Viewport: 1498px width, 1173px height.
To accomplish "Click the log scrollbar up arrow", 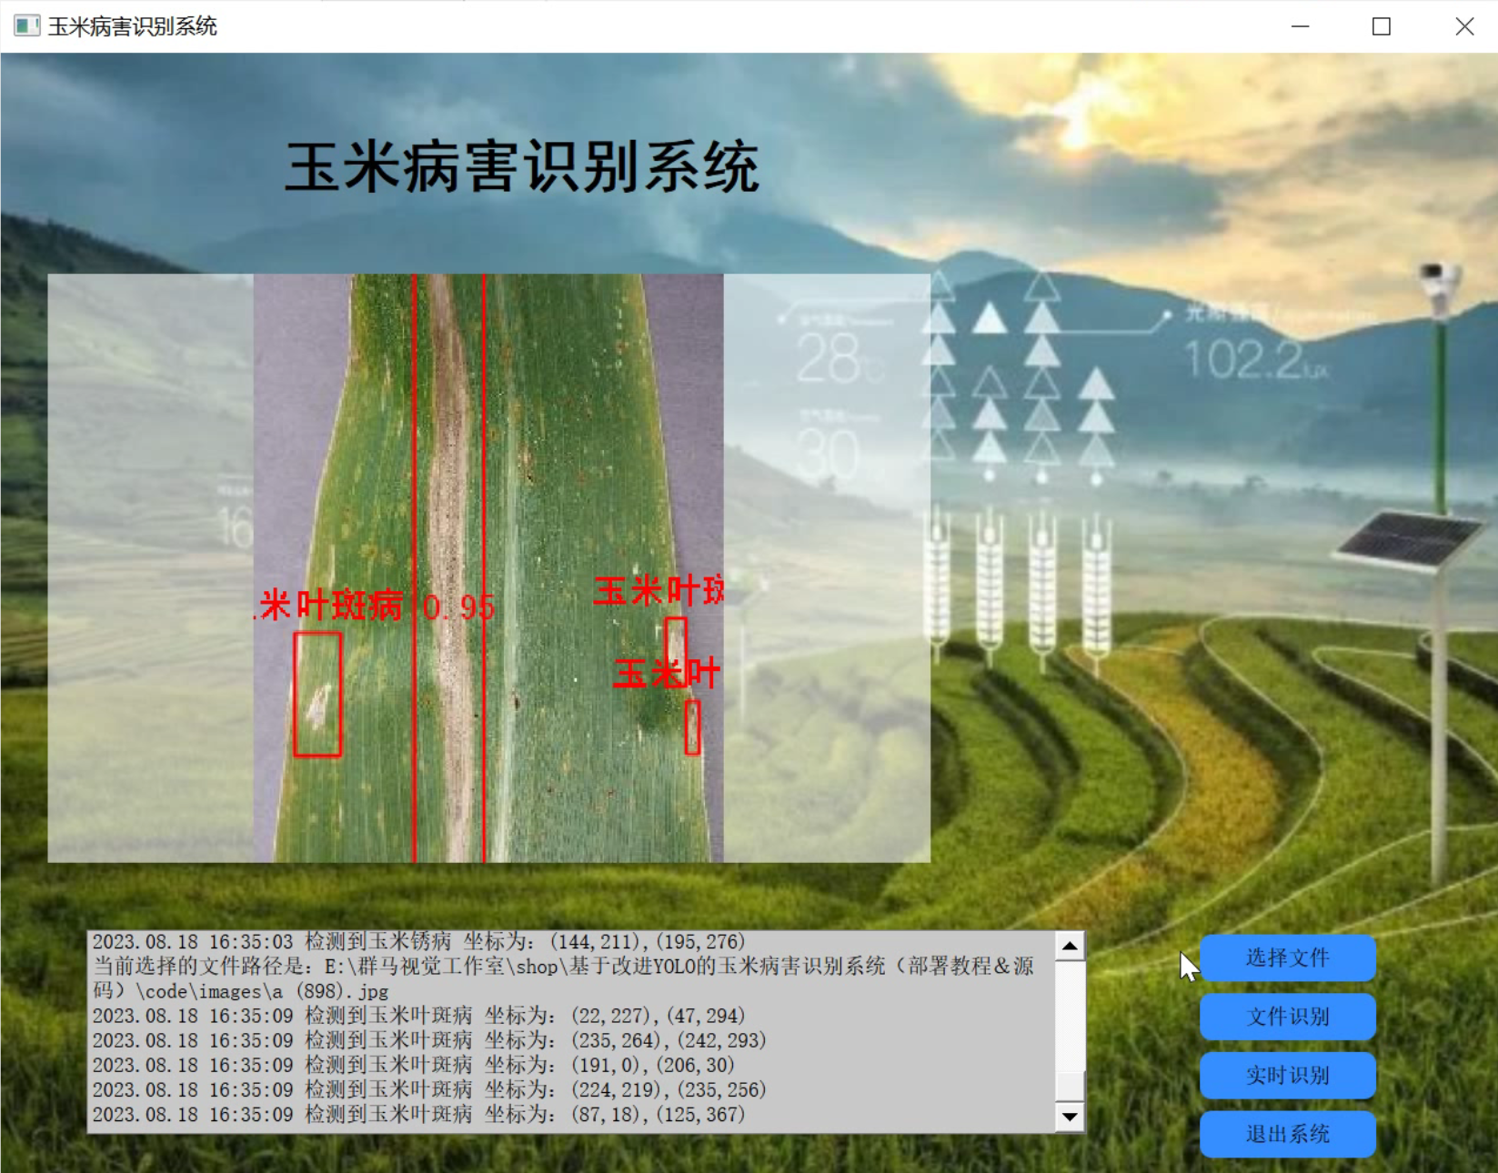I will tap(1071, 947).
